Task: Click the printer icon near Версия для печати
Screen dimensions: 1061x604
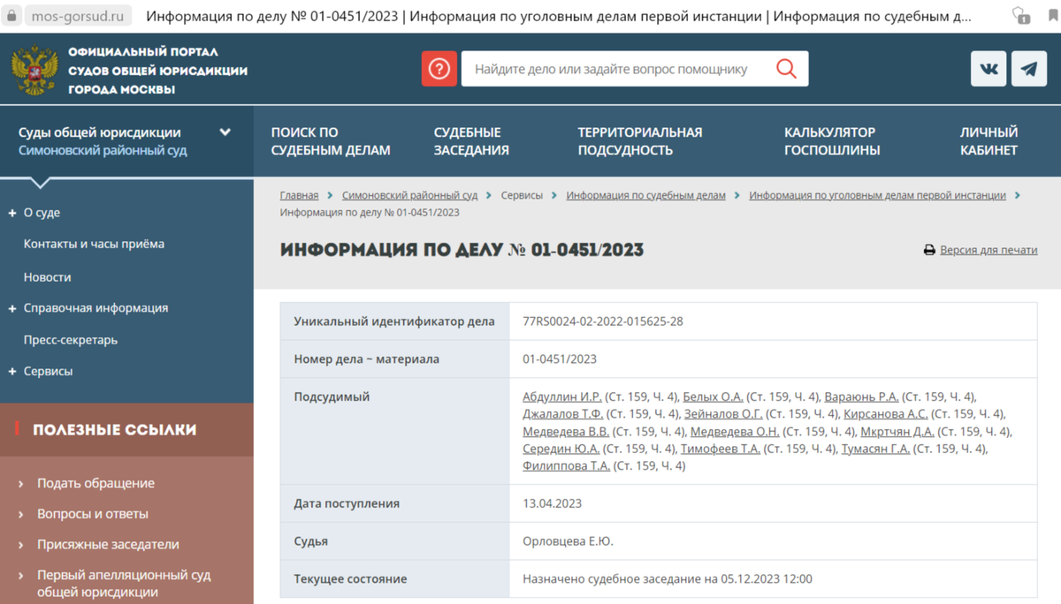Action: click(929, 250)
